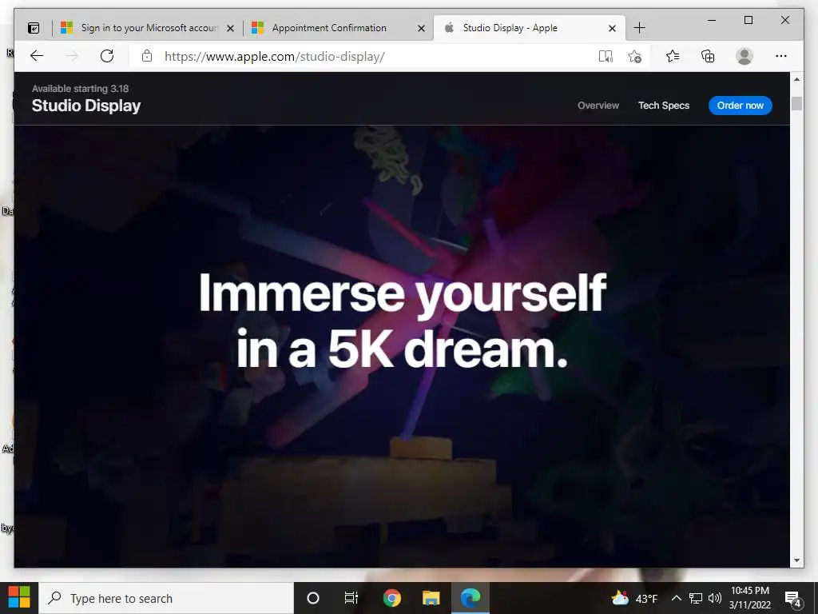The image size is (818, 614).
Task: View site information lock icon
Action: pos(147,56)
